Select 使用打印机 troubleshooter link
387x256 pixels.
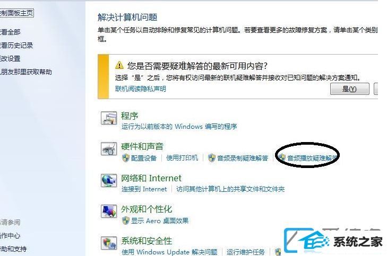182,158
